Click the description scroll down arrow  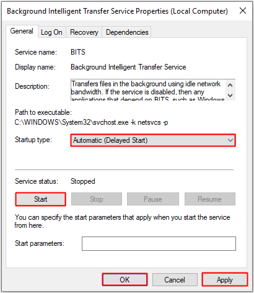pos(230,95)
